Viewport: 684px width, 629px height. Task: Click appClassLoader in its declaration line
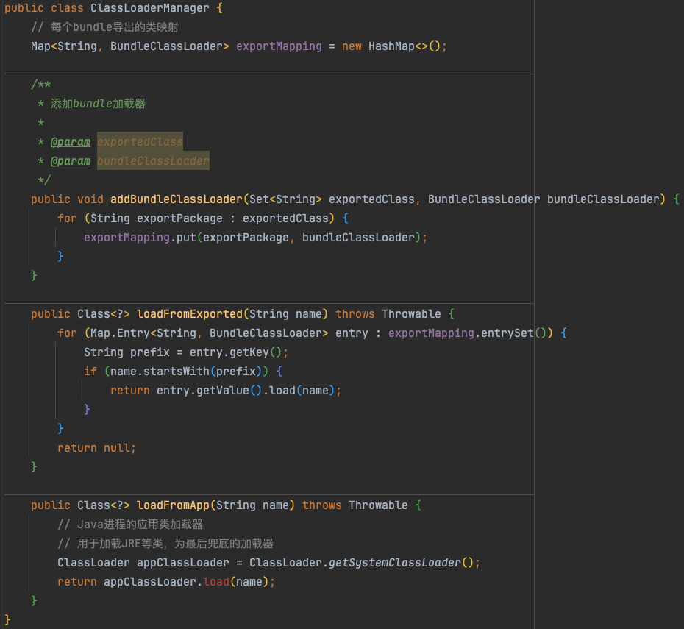tap(183, 563)
